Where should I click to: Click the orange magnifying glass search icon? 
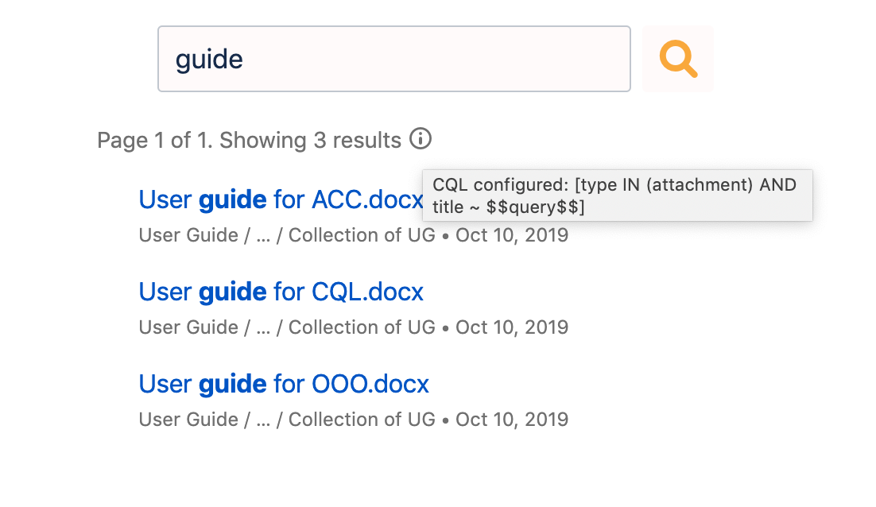676,58
